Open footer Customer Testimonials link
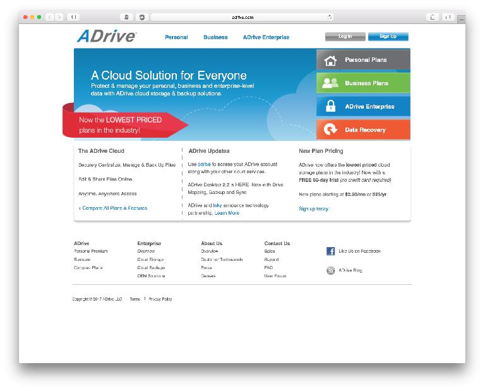The width and height of the screenshot is (485, 391). pos(222,260)
